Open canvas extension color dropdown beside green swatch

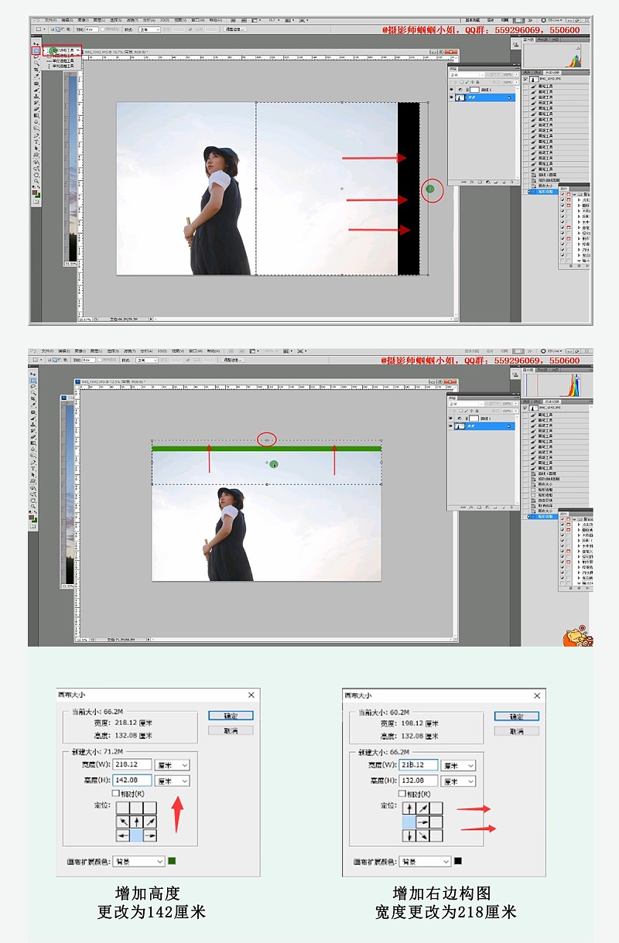[139, 861]
